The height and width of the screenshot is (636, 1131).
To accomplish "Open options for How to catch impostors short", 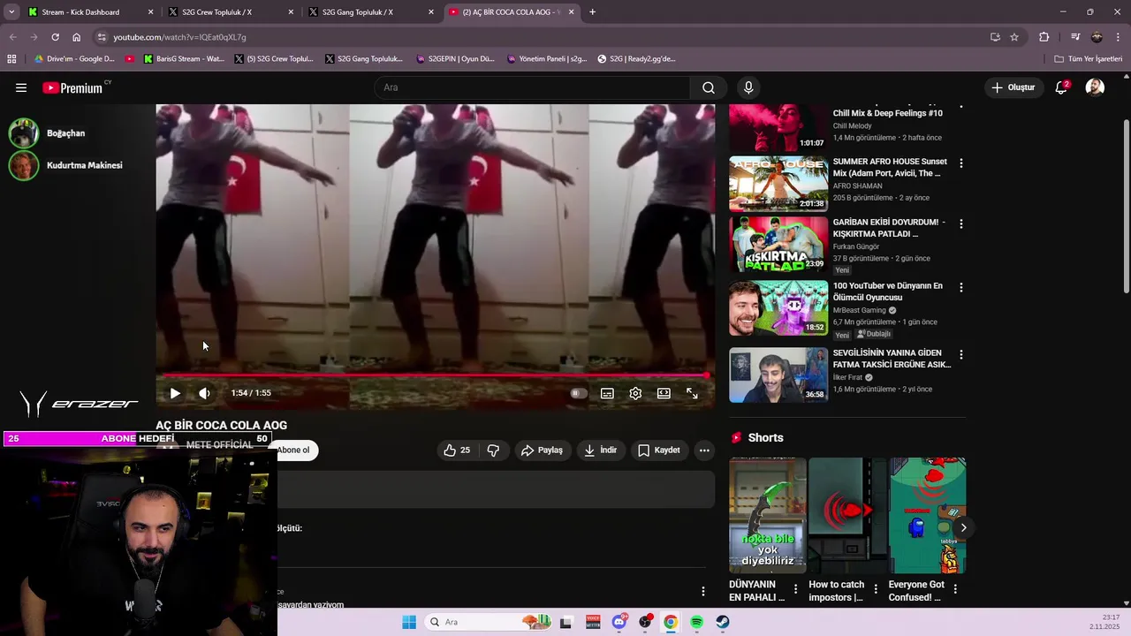I will point(876,589).
